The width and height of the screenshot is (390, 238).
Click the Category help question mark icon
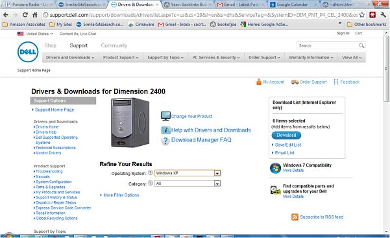click(x=151, y=183)
